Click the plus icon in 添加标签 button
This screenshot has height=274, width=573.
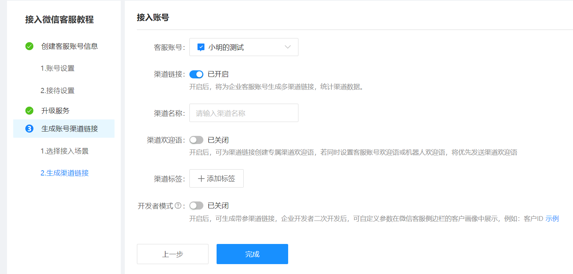[201, 179]
